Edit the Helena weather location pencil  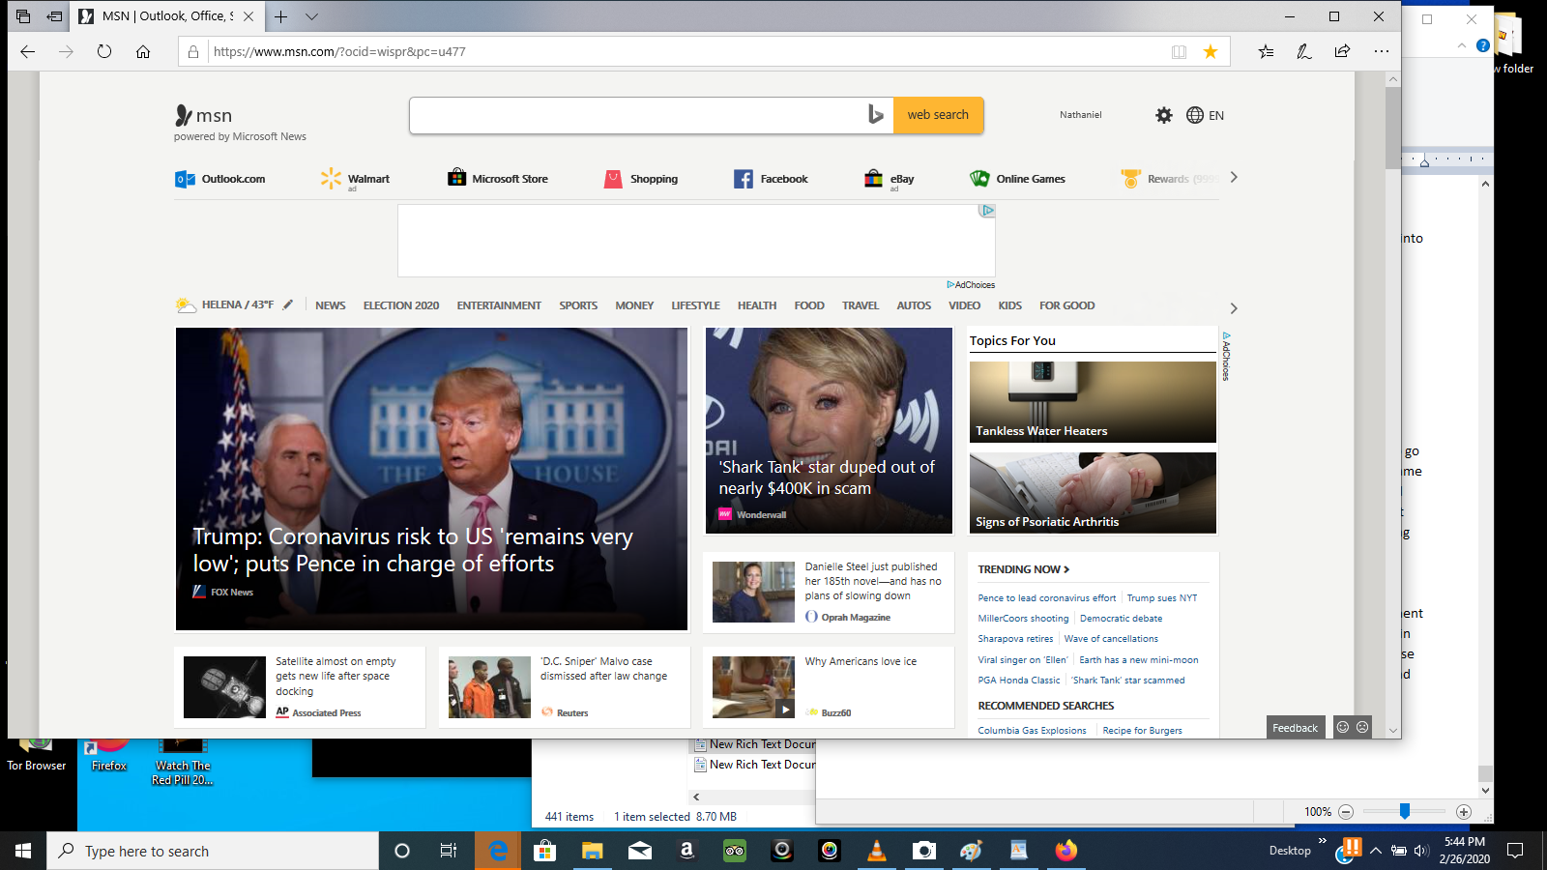point(288,304)
